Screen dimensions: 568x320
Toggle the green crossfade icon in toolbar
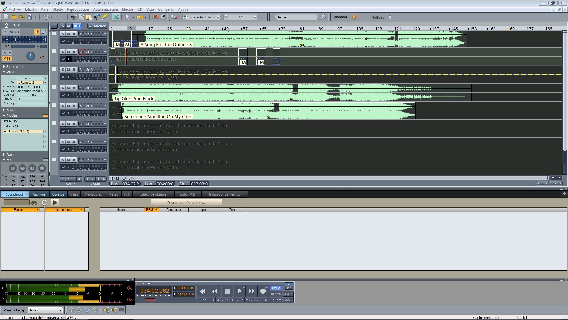pyautogui.click(x=116, y=17)
